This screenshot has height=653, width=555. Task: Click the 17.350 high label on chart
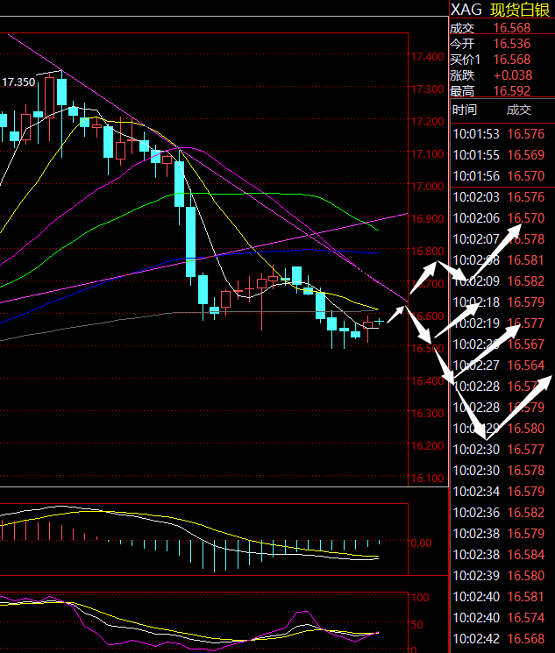18,82
